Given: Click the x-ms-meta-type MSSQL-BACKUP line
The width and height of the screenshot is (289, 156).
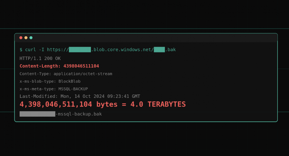Looking at the screenshot, I should pos(54,89).
